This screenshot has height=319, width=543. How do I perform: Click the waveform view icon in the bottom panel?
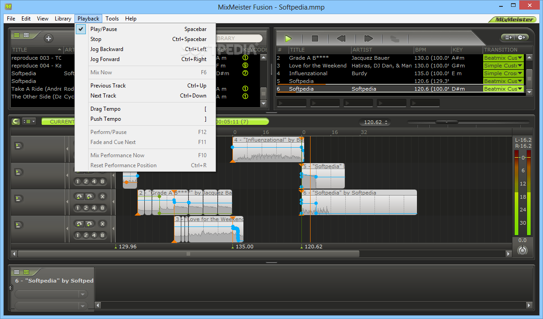[x=26, y=272]
